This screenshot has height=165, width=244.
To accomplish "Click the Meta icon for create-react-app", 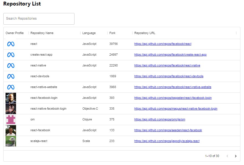I will pos(11,55).
